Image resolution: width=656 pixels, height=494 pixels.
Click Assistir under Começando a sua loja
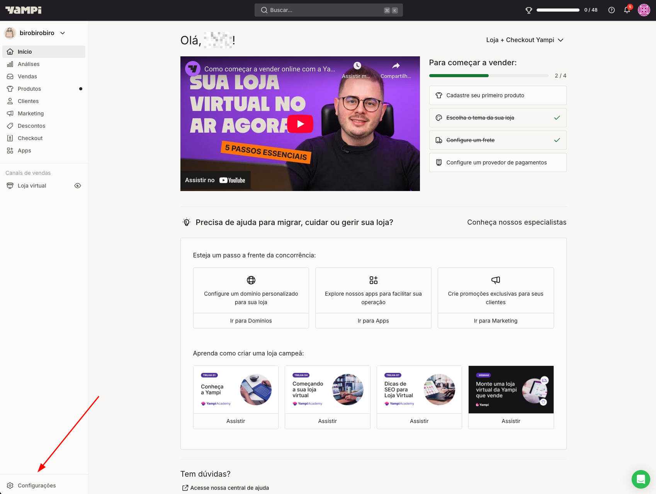[x=328, y=421]
